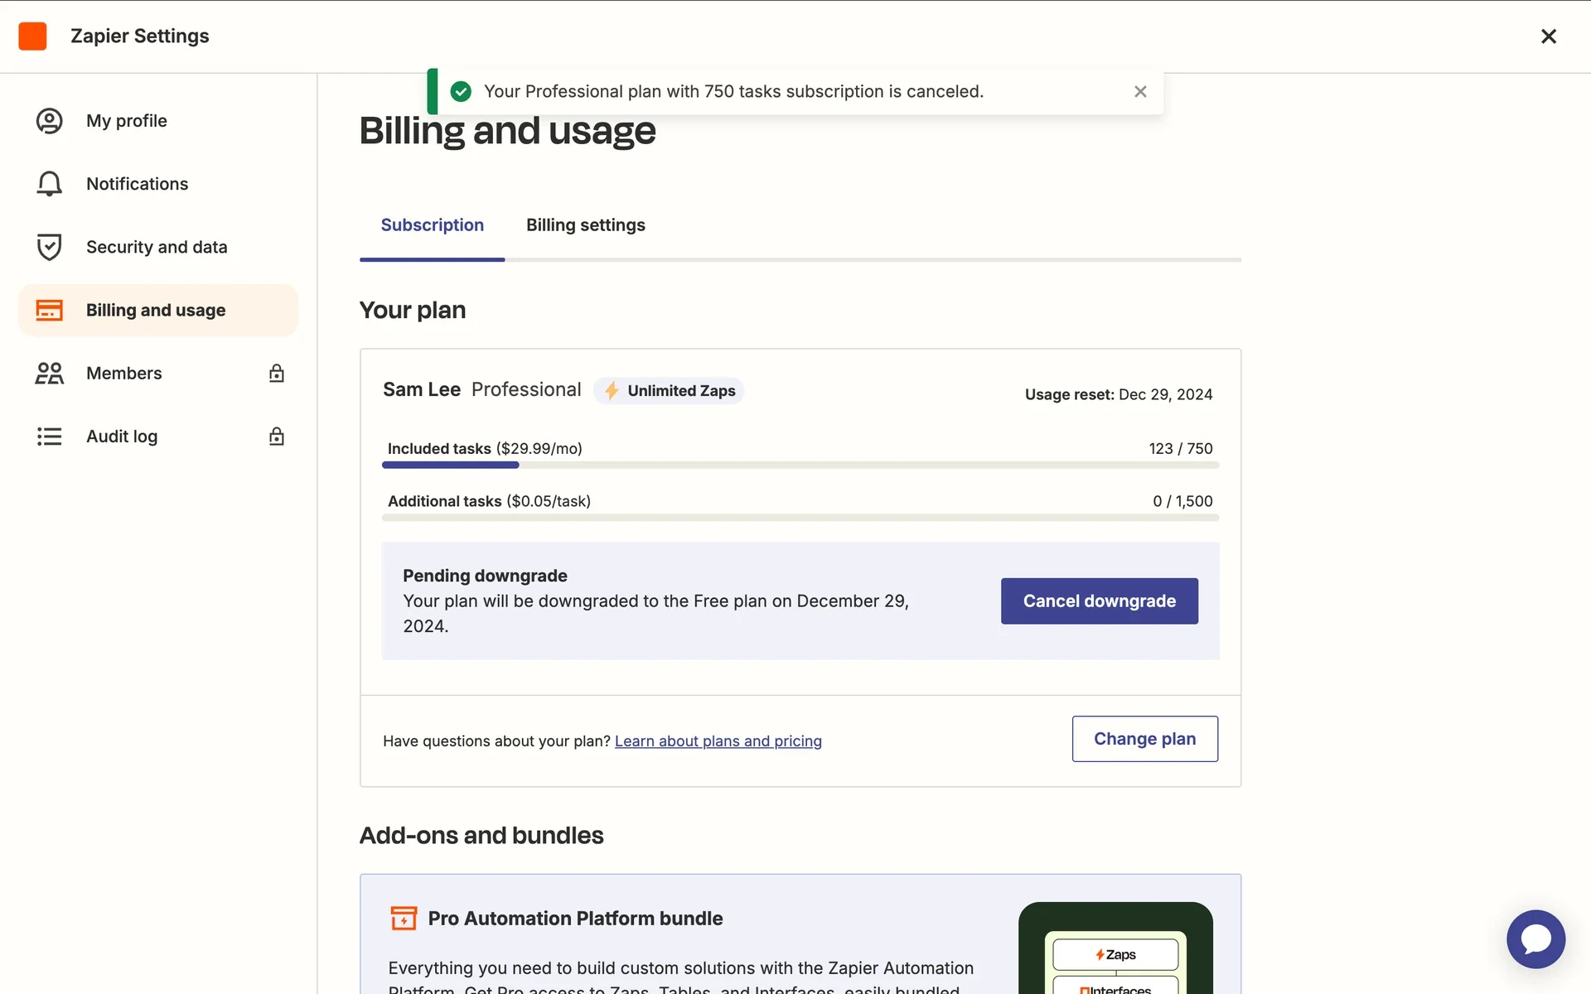1591x994 pixels.
Task: Click the Audit log list icon
Action: 50,436
